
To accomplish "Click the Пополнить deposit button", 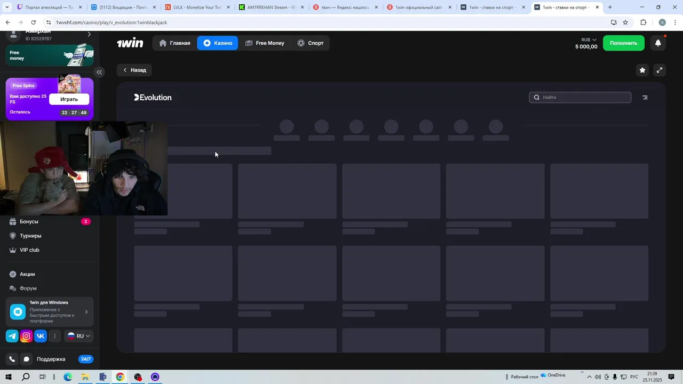I will click(x=624, y=43).
